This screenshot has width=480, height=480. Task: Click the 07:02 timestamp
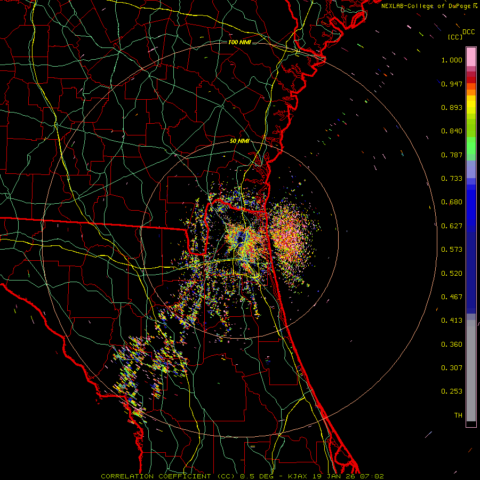click(372, 476)
